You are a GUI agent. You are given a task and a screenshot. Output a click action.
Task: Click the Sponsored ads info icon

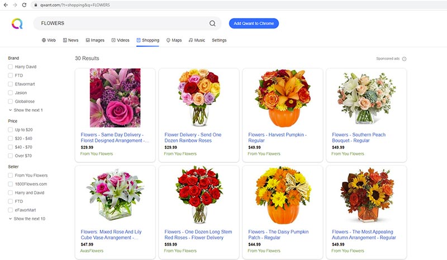pos(404,59)
